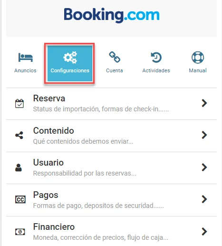This screenshot has height=246, width=222.
Task: Open the Cuenta chain link icon
Action: pyautogui.click(x=115, y=57)
